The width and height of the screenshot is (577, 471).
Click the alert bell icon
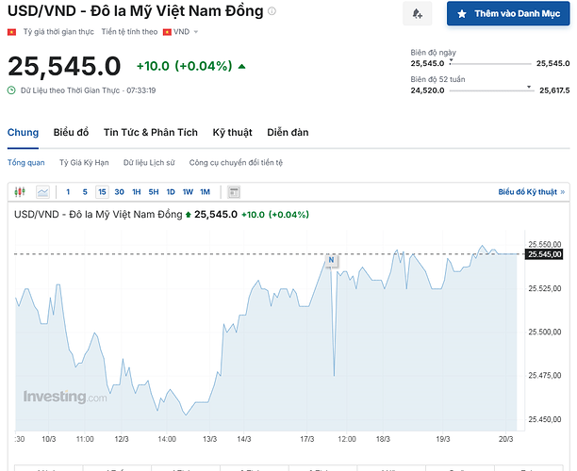(418, 14)
